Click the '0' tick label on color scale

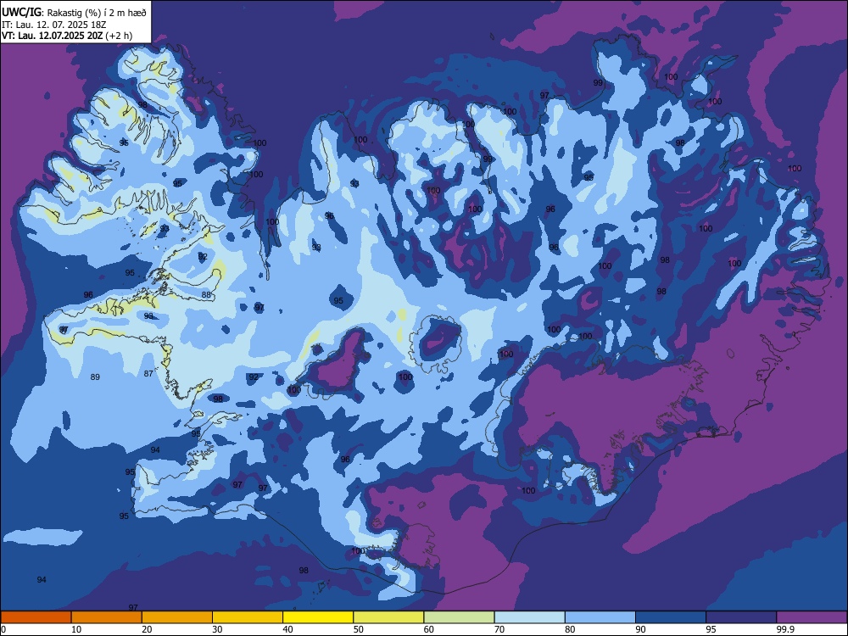tap(3, 629)
